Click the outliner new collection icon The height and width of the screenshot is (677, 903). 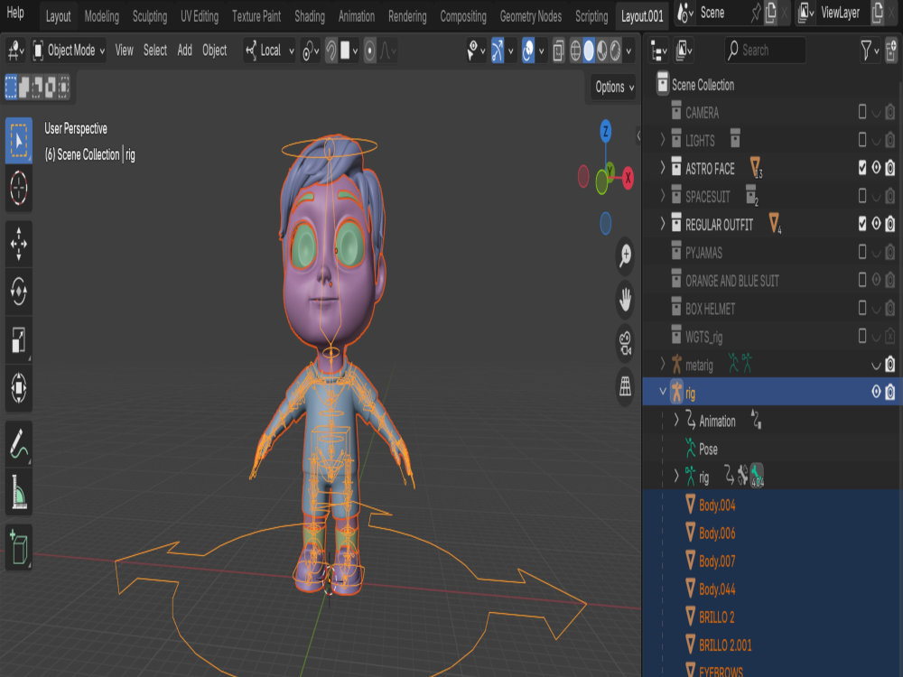point(890,51)
